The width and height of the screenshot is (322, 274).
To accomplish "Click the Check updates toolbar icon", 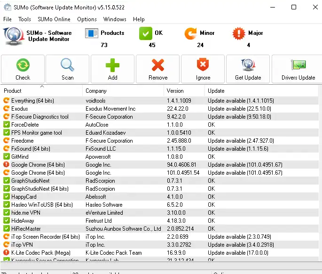I will [23, 65].
